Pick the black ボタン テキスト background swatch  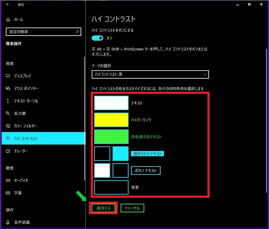pos(120,170)
